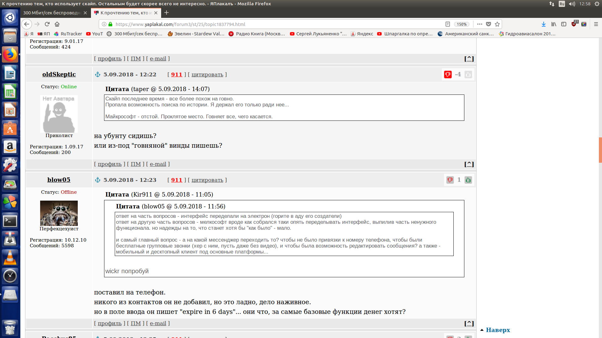Open the 'Радио Книга' bookmark

257,34
